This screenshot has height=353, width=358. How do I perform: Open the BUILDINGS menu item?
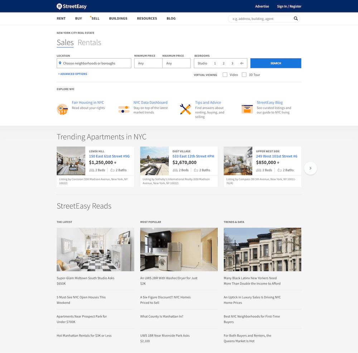coord(118,18)
